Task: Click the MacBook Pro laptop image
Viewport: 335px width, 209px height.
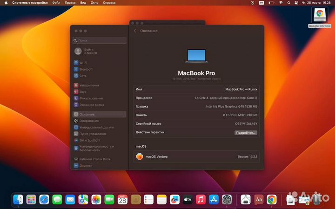Action: pyautogui.click(x=196, y=56)
